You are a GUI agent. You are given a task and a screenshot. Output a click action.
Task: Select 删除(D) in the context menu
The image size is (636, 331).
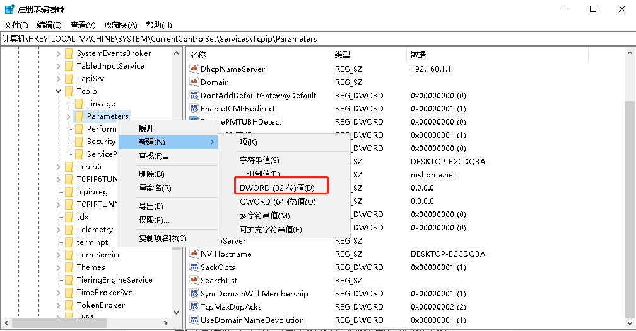point(151,174)
